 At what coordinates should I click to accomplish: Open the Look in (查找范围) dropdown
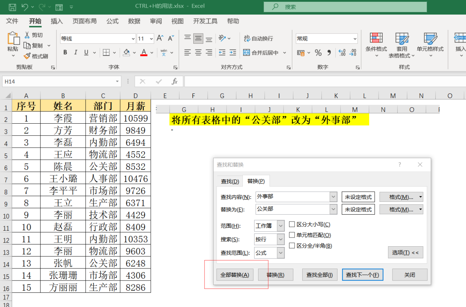281,253
